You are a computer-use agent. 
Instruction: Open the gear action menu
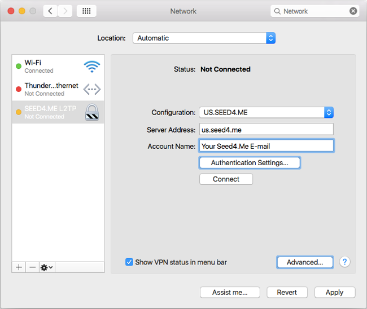point(46,267)
